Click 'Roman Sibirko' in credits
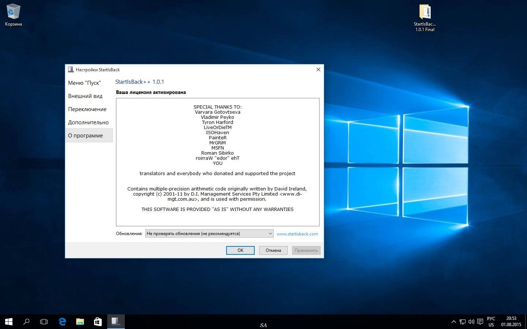Viewport: 527px width, 329px height. click(x=217, y=153)
